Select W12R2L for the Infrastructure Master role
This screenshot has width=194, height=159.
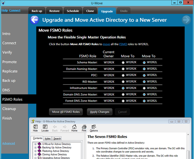point(144,88)
